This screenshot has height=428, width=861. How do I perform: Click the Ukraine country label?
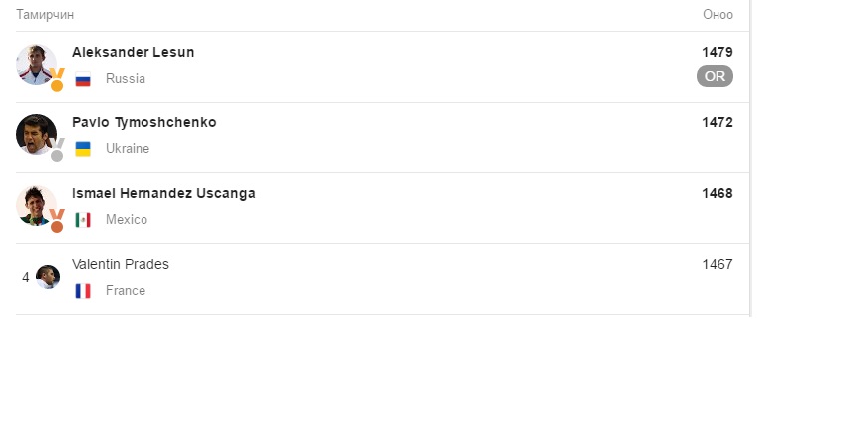[x=128, y=149]
